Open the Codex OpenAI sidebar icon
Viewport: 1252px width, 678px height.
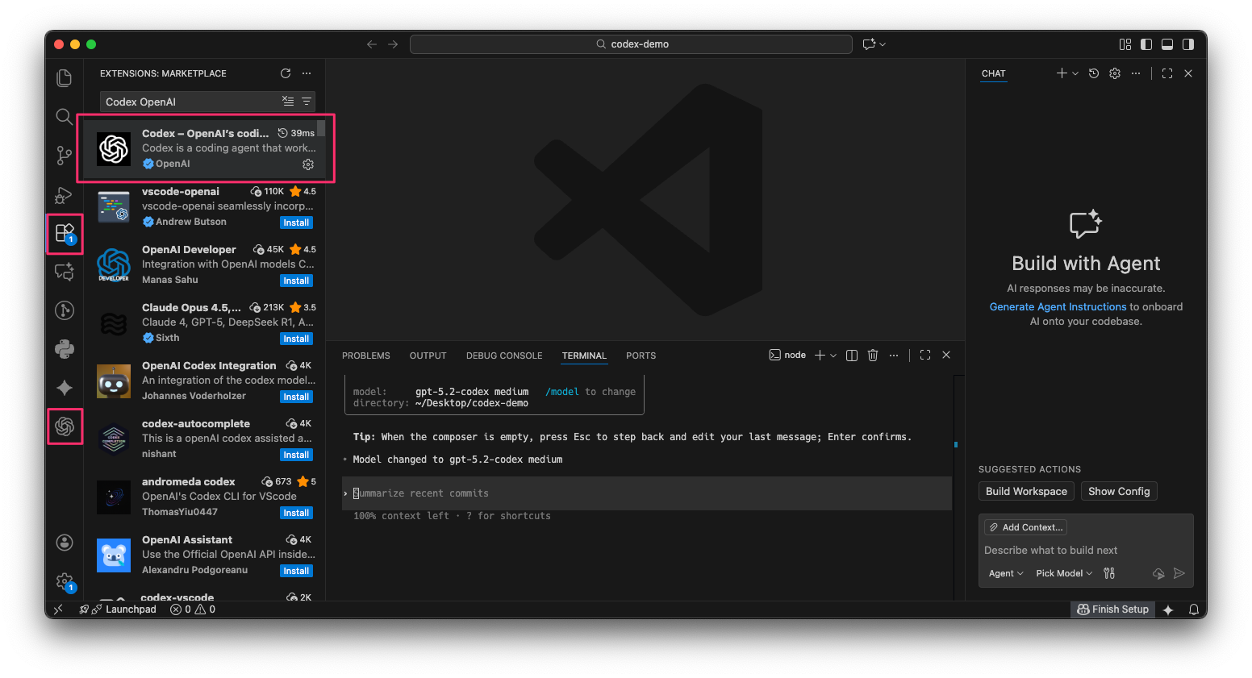(x=65, y=426)
